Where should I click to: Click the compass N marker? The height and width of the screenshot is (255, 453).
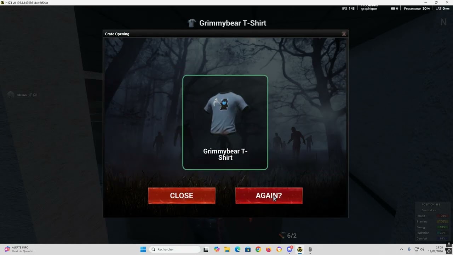tap(443, 22)
